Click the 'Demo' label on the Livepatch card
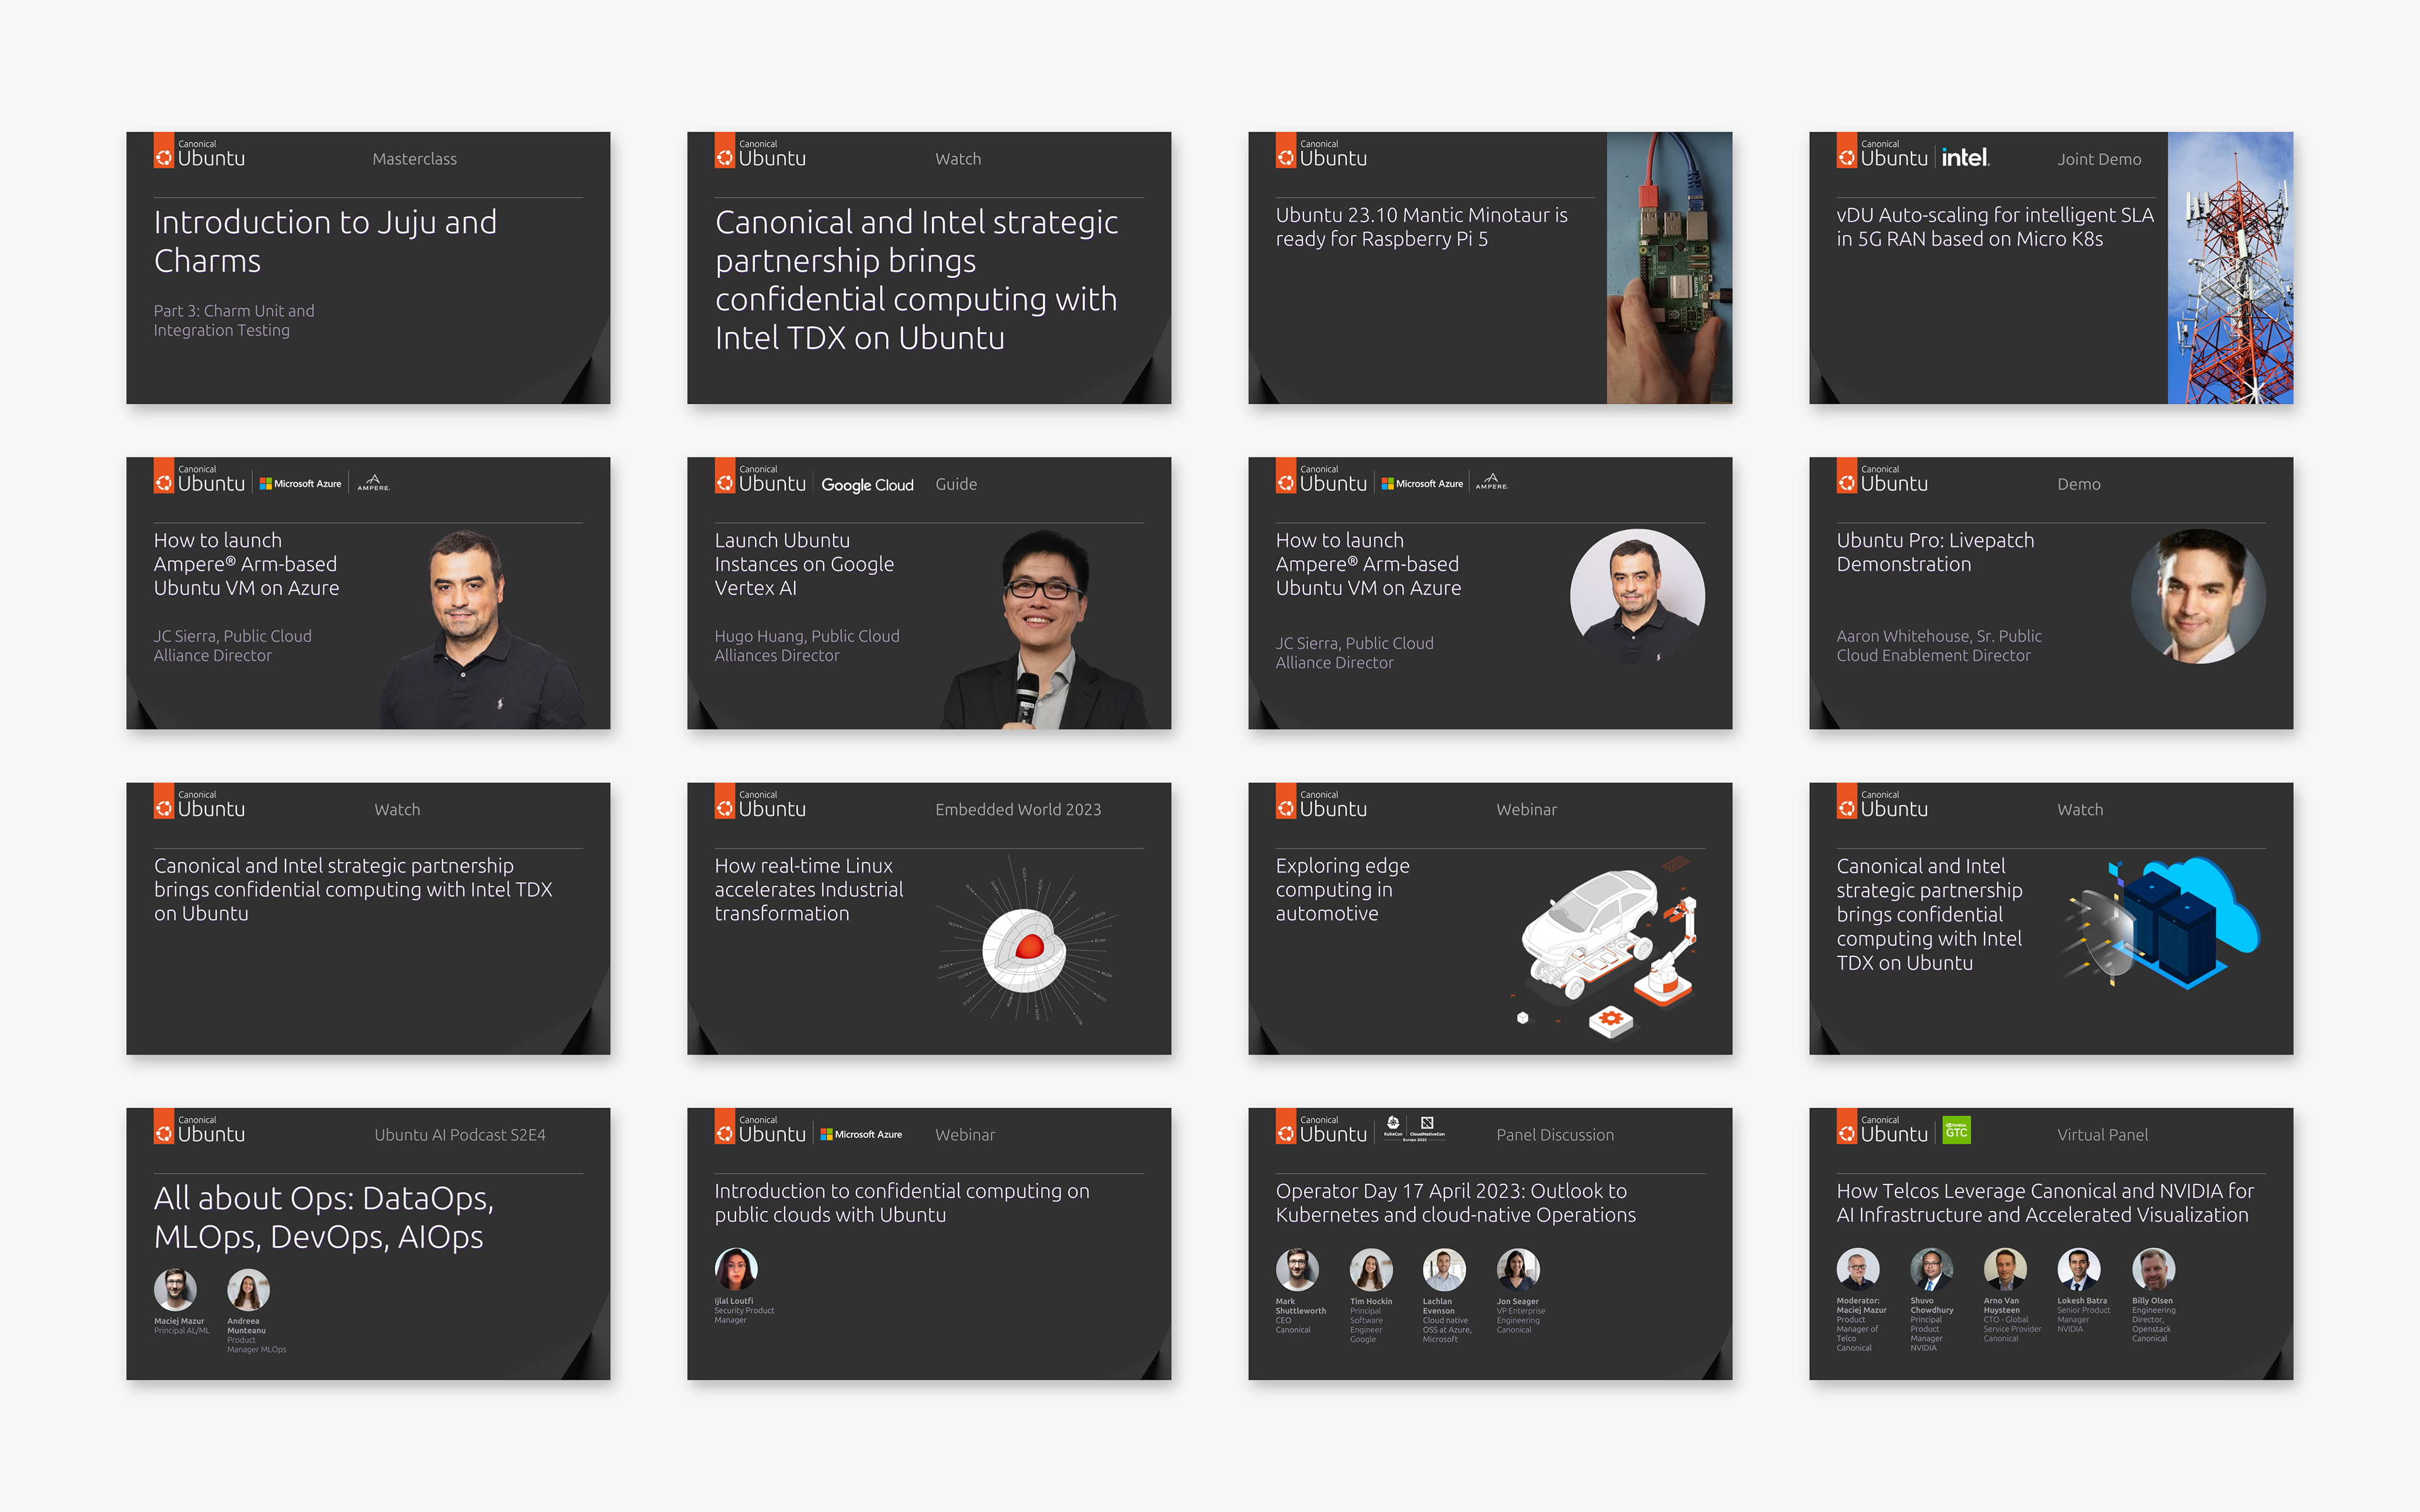2420x1512 pixels. [2079, 484]
